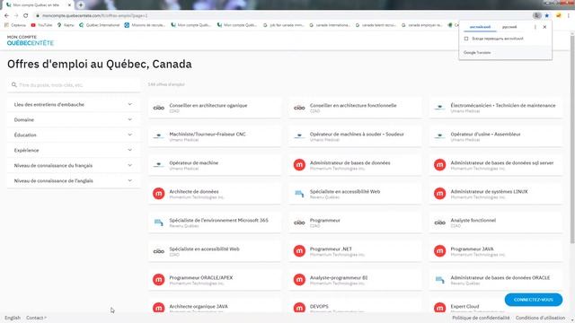Click the Mon Compte QuébecEnTête logo
This screenshot has width=575, height=323.
(x=31, y=40)
